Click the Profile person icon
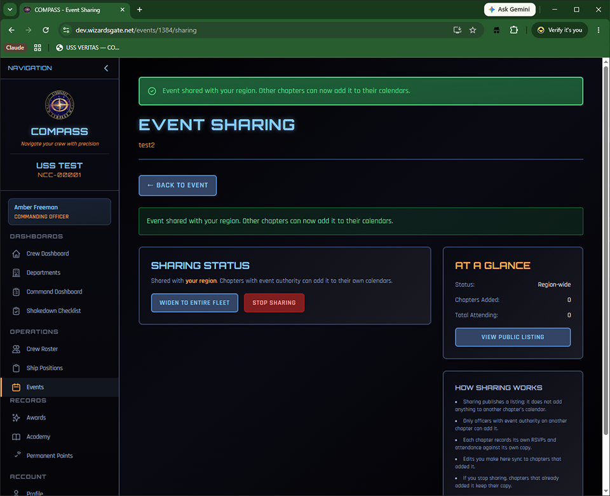Image resolution: width=610 pixels, height=496 pixels. [16, 493]
